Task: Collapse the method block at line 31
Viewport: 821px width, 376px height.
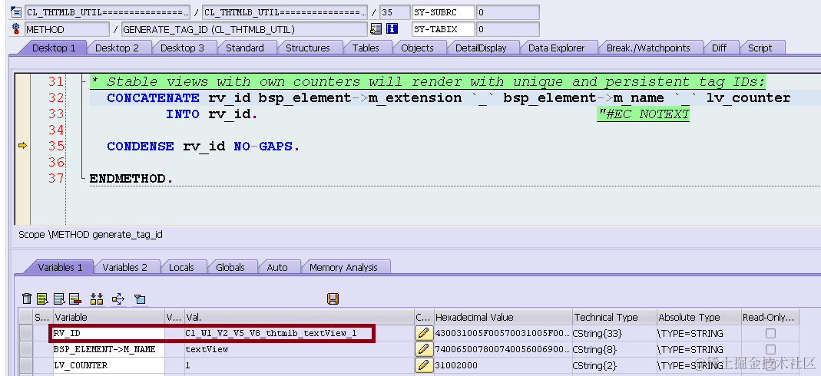Action: (x=84, y=81)
